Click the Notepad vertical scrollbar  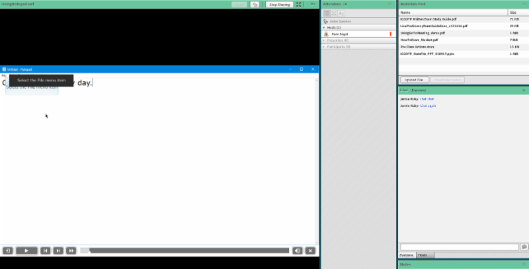tap(317, 160)
